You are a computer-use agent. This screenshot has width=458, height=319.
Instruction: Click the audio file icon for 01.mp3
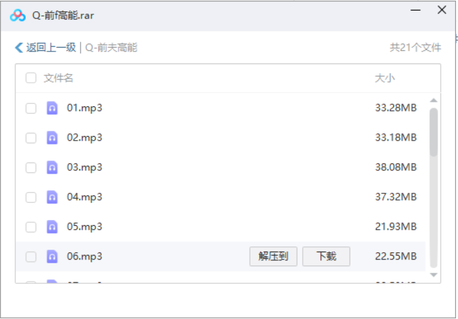[x=52, y=108]
